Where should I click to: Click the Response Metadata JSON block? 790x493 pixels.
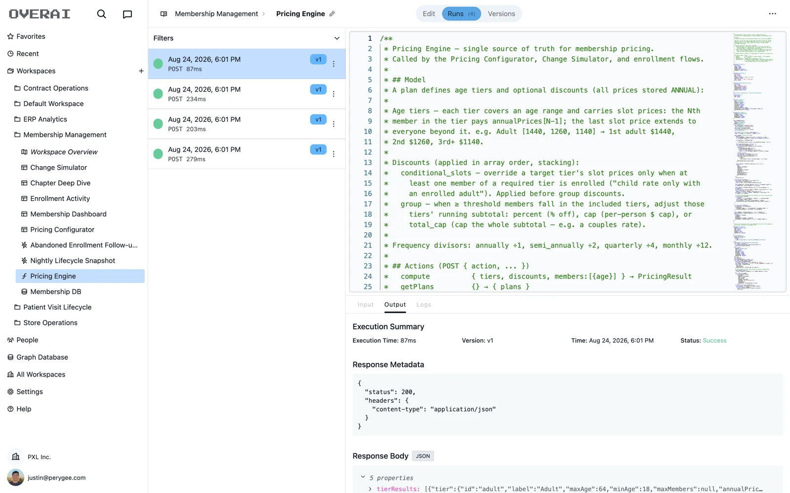[567, 405]
